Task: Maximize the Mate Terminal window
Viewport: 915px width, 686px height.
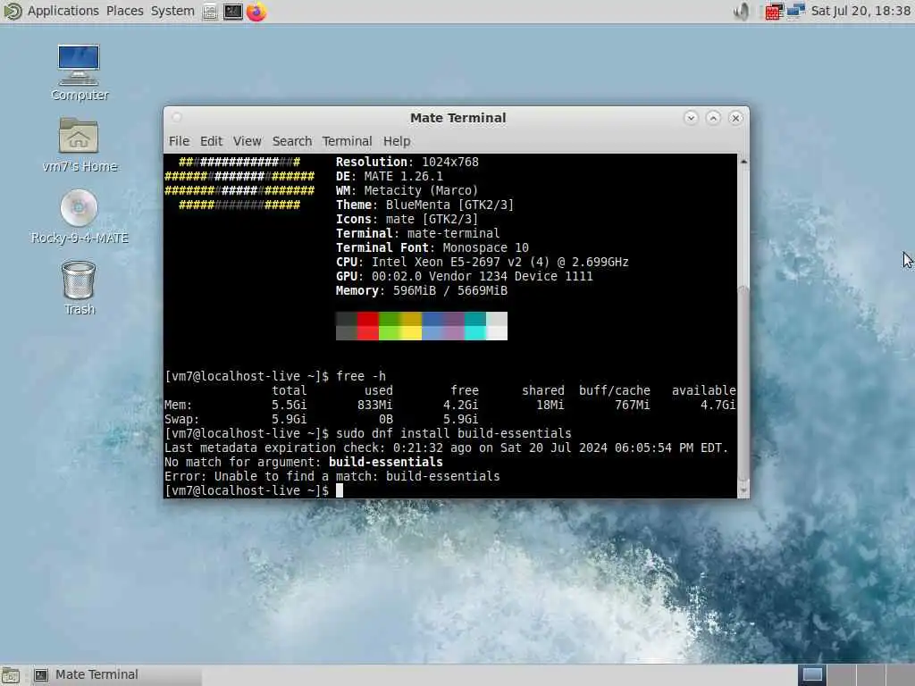Action: tap(713, 118)
